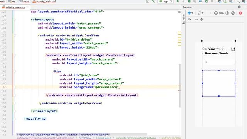This screenshot has width=247, height=139.
Task: Click the Preview panel title
Action: coord(187,7)
